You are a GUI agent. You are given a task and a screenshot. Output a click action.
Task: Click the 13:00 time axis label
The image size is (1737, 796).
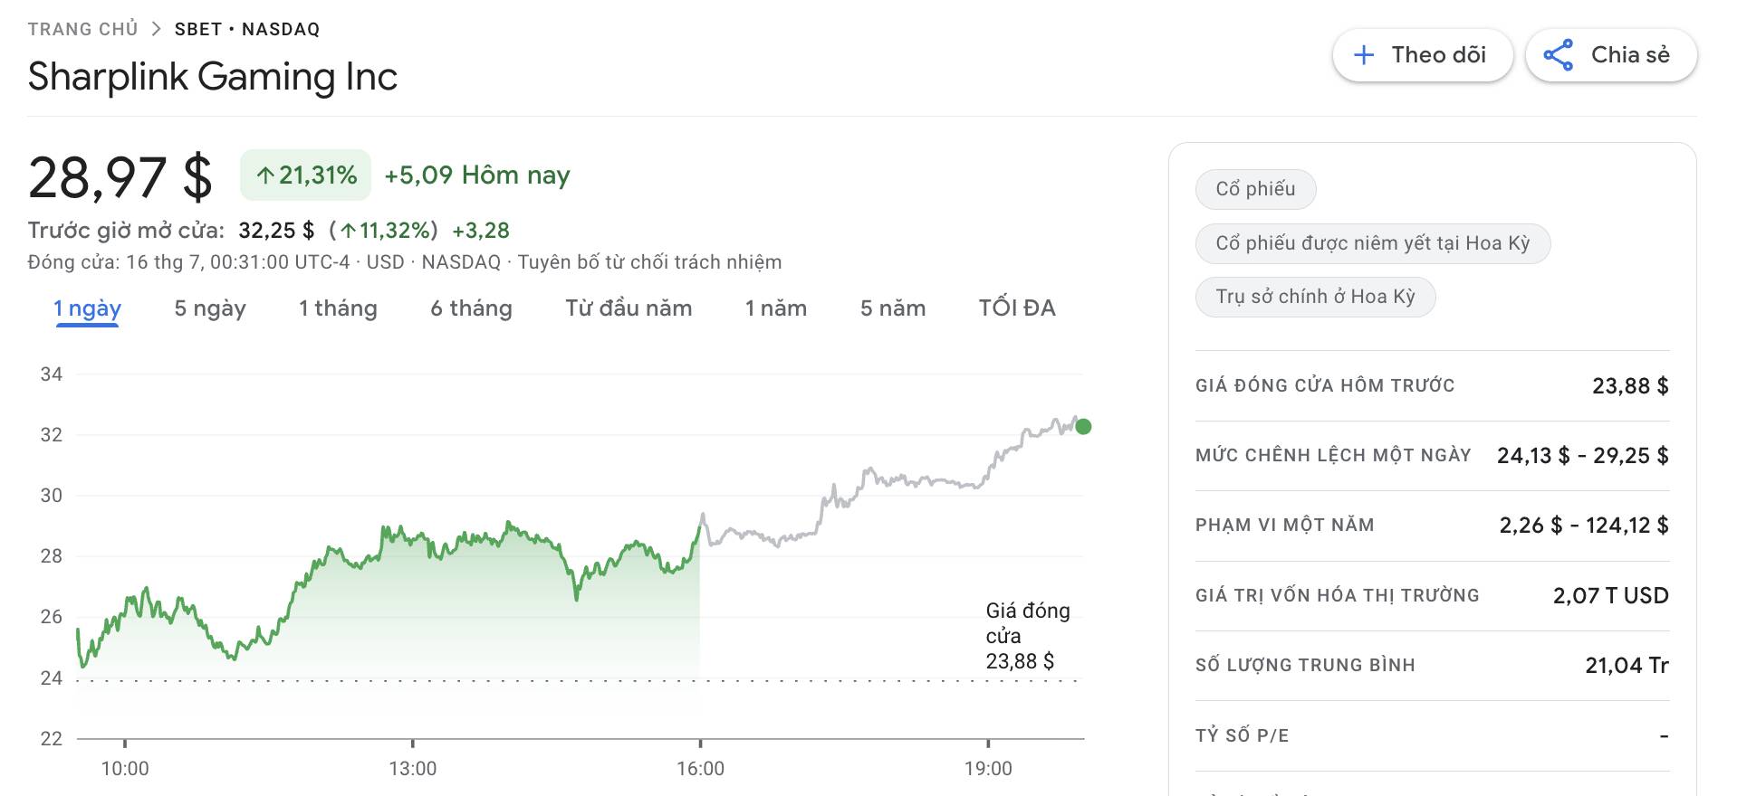coord(412,769)
